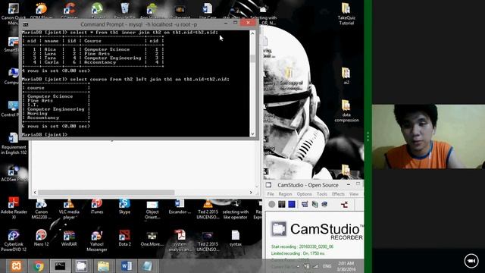Open the CamStudio taskbar button

[x=81, y=266]
